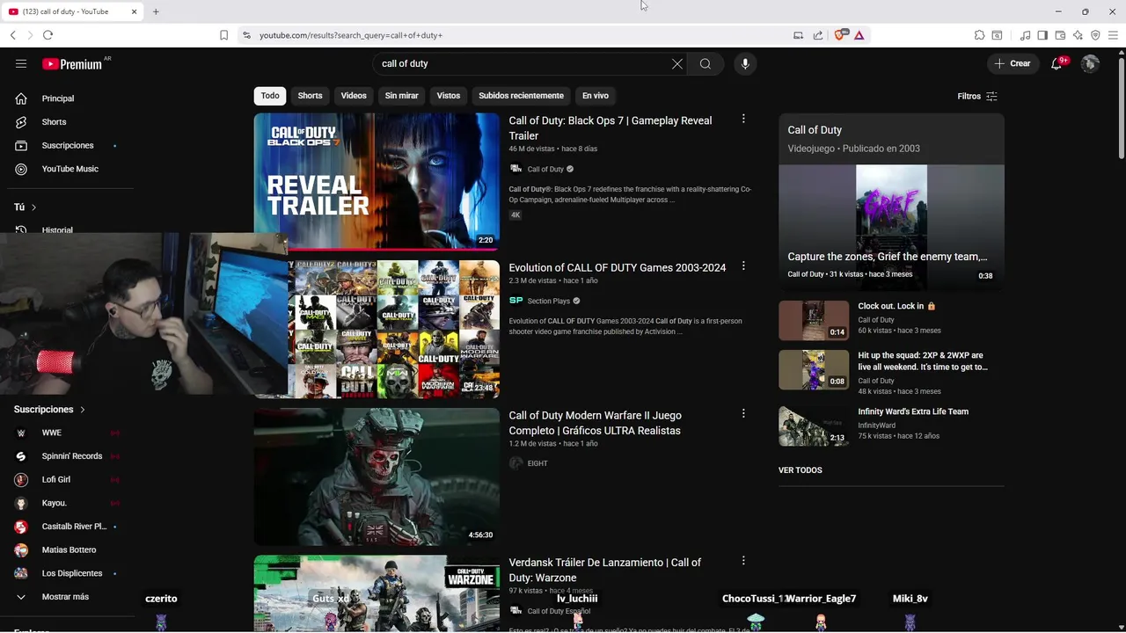Play the Clock out. Lock in thumbnail
This screenshot has height=633, width=1126.
click(814, 320)
